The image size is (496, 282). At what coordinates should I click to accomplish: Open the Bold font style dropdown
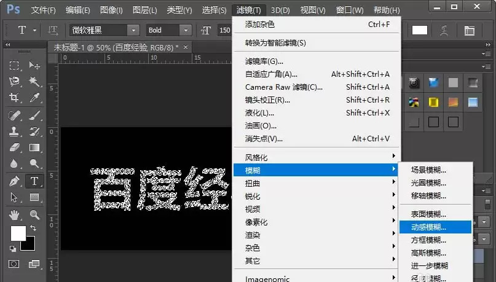(186, 30)
